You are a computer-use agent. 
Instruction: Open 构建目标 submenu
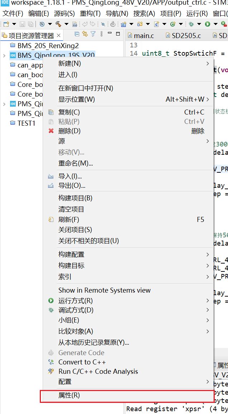point(128,266)
